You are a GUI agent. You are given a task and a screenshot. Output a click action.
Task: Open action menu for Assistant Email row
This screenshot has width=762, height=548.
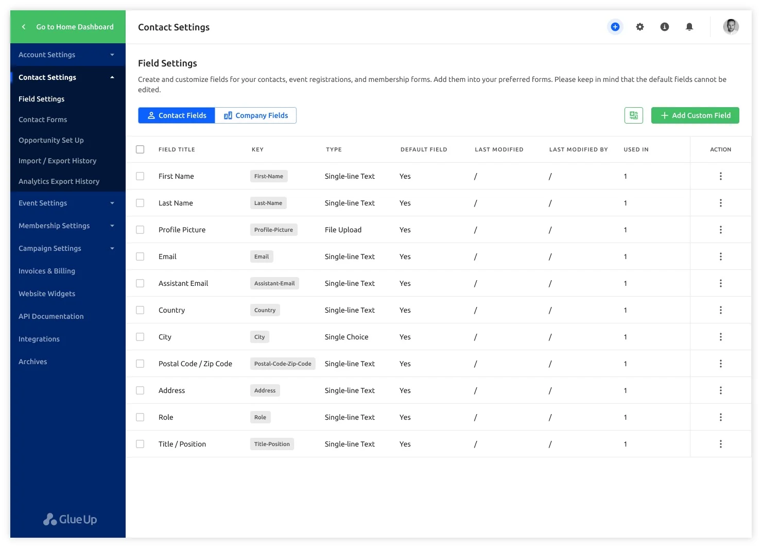[x=721, y=283]
